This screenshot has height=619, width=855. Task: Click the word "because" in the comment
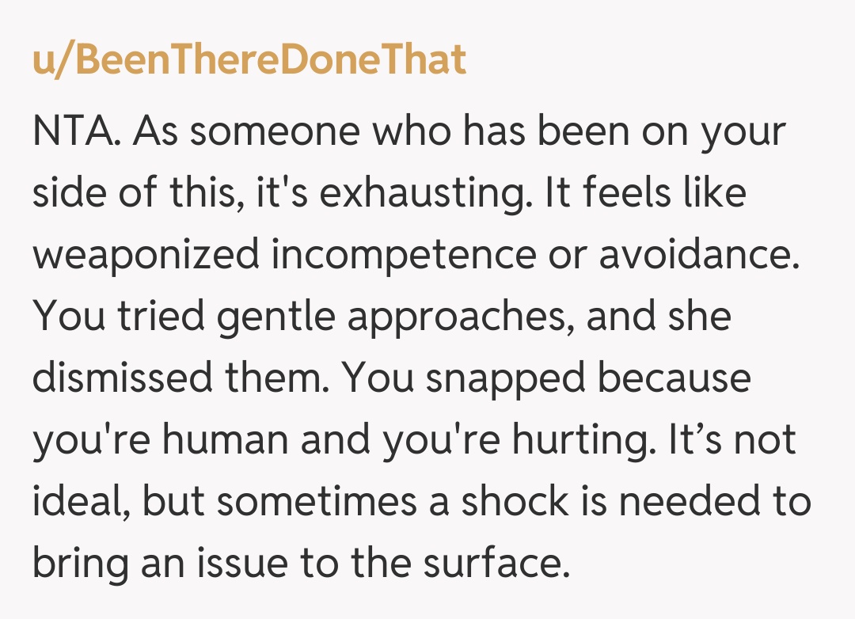click(674, 378)
